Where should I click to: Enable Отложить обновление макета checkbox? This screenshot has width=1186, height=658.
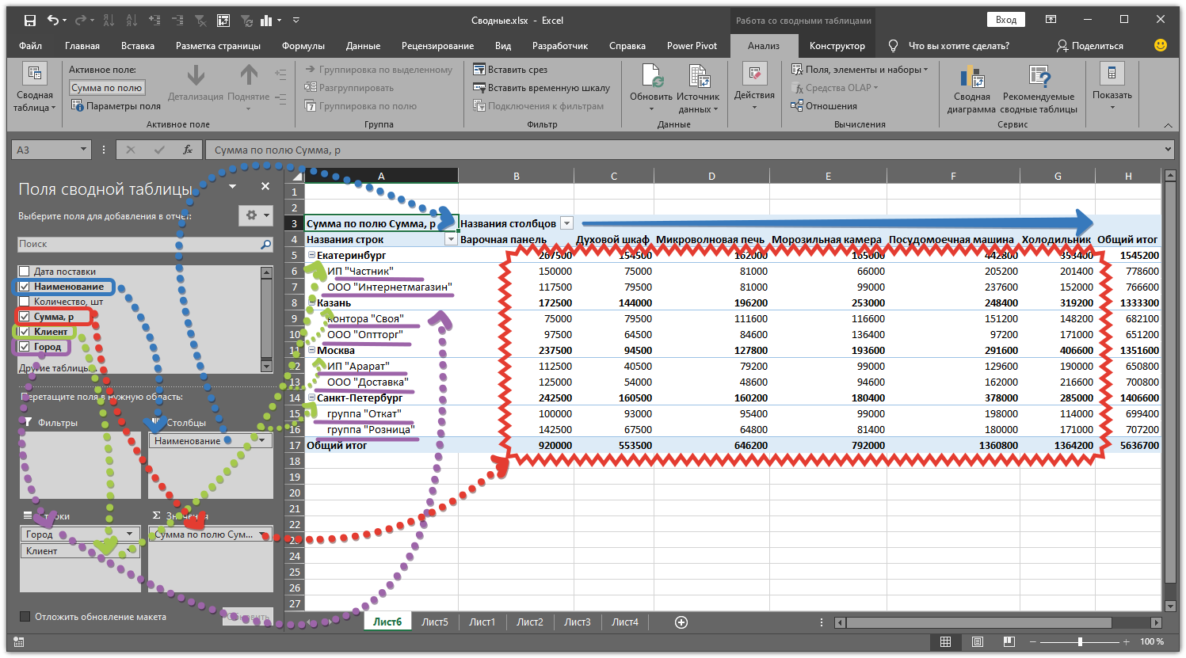click(25, 617)
